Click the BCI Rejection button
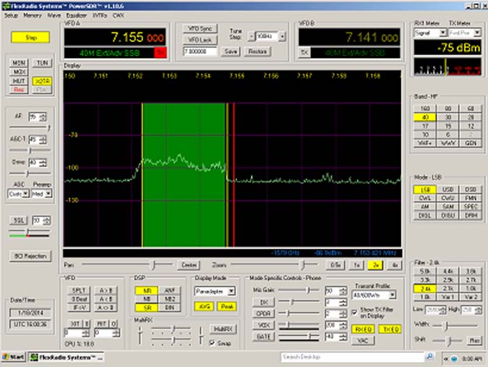Screen dimensions: 488x367 pos(30,256)
